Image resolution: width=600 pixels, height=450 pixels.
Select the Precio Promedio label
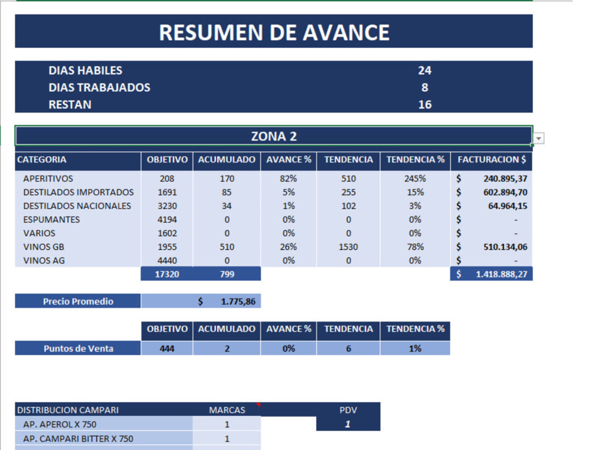tap(78, 301)
